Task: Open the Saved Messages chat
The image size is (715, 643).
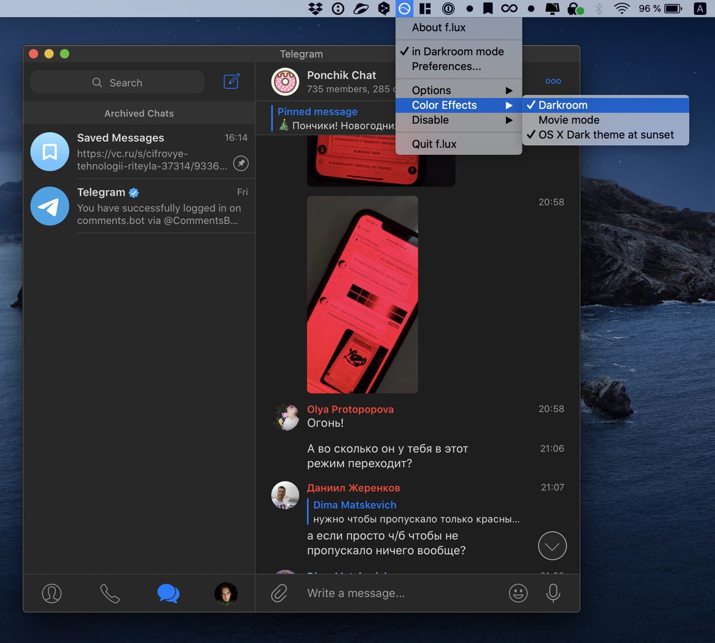Action: (139, 151)
